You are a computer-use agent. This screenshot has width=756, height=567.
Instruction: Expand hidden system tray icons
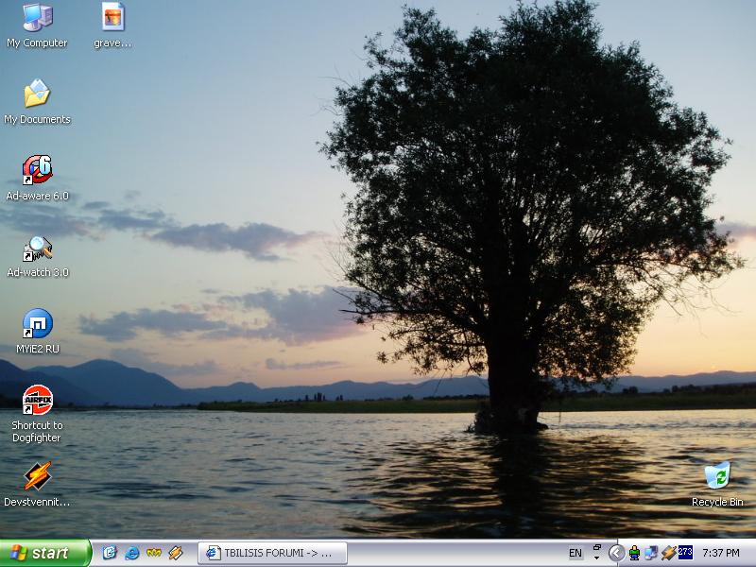[x=616, y=553]
